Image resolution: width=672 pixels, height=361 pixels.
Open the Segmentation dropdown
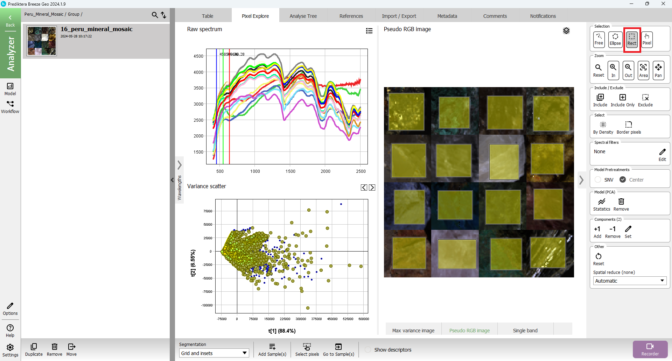214,353
